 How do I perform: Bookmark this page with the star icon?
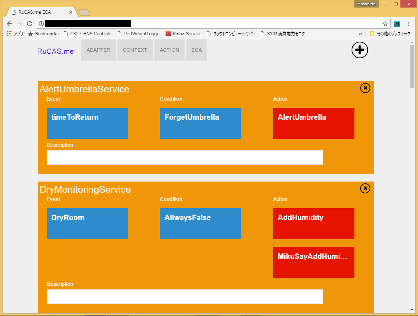(x=385, y=24)
